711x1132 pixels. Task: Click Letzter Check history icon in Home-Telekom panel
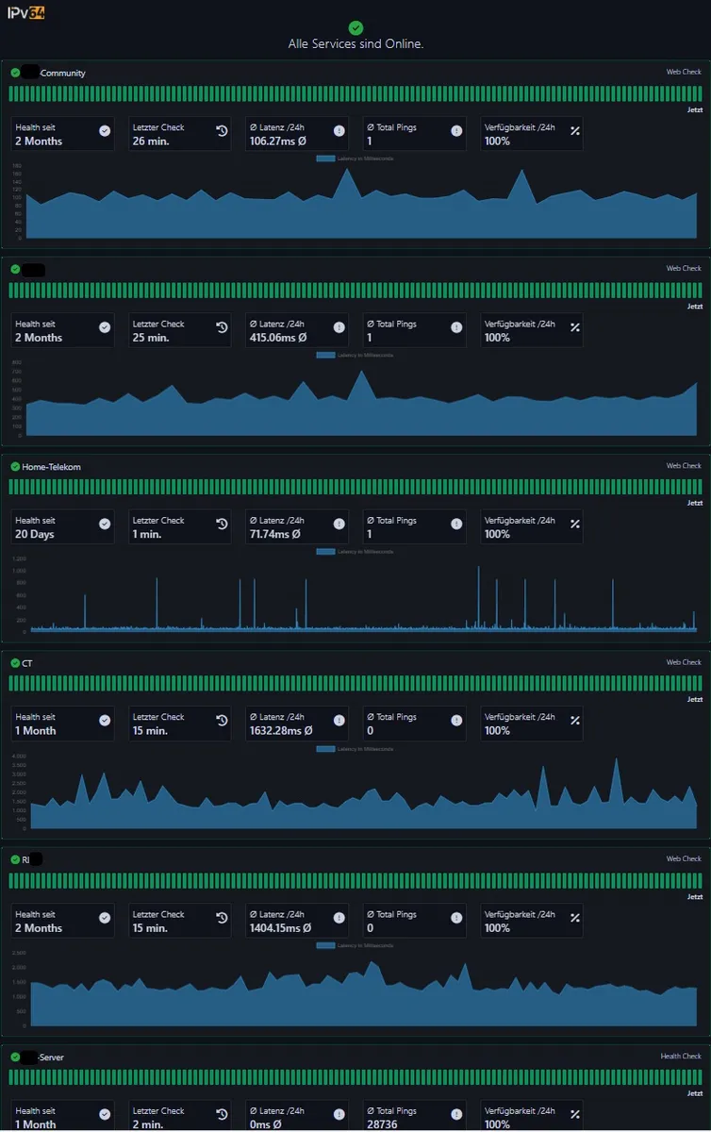[x=222, y=524]
